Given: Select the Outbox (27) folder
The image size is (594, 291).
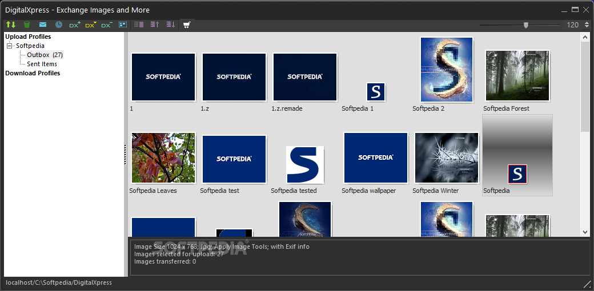Looking at the screenshot, I should click(x=45, y=55).
